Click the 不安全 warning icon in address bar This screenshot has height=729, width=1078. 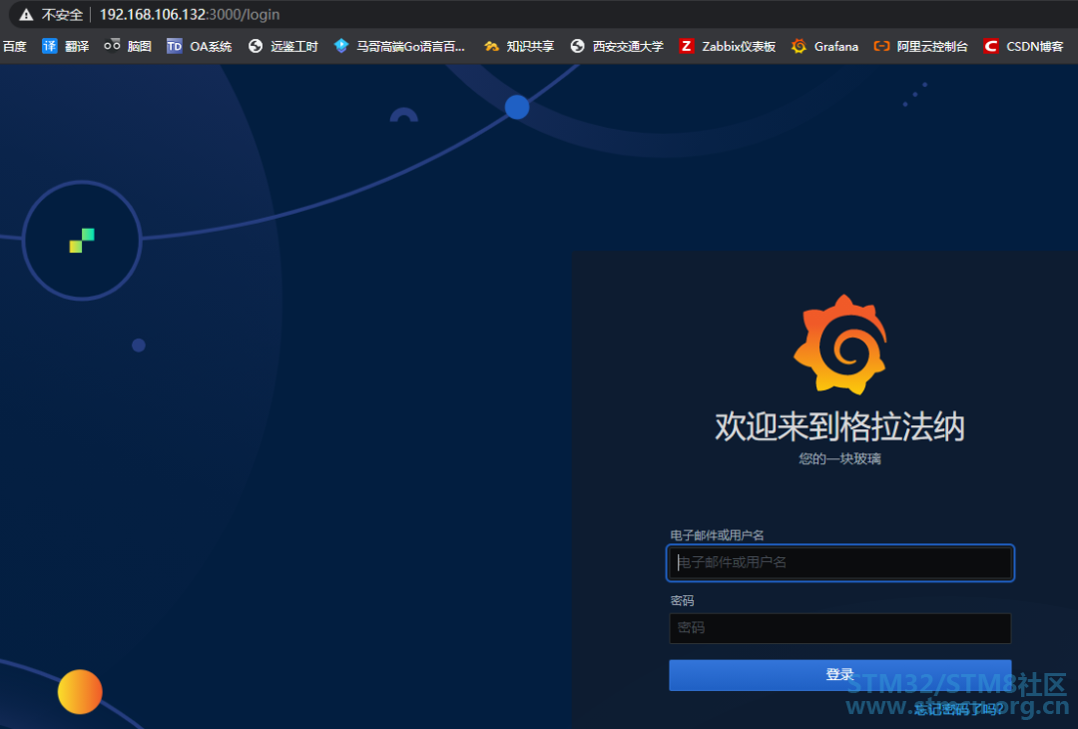tap(26, 15)
